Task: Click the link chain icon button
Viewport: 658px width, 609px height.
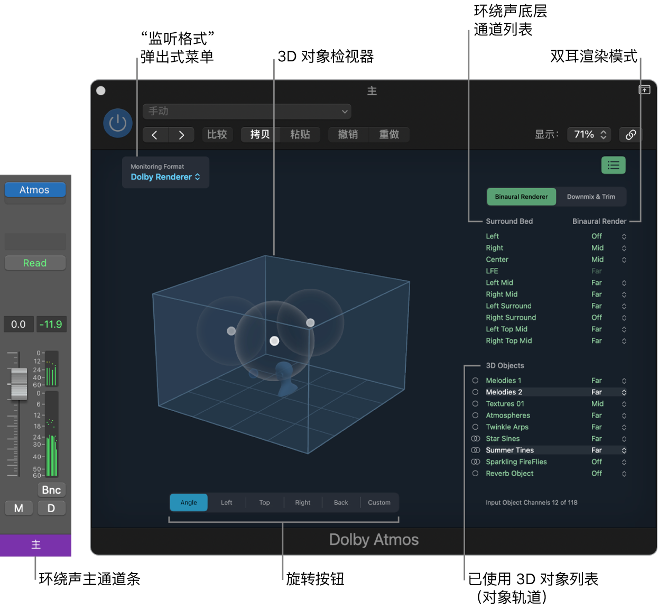Action: [x=631, y=135]
